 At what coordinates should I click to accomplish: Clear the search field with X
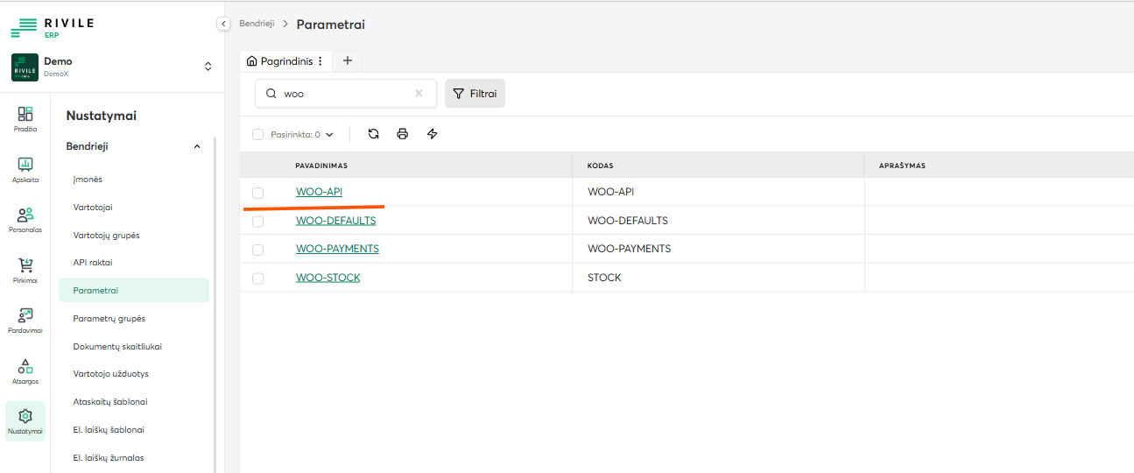coord(419,94)
